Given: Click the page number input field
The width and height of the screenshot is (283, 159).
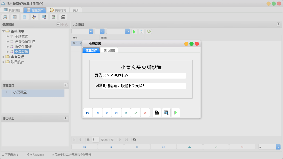Looking at the screenshot, I should [x=95, y=139].
